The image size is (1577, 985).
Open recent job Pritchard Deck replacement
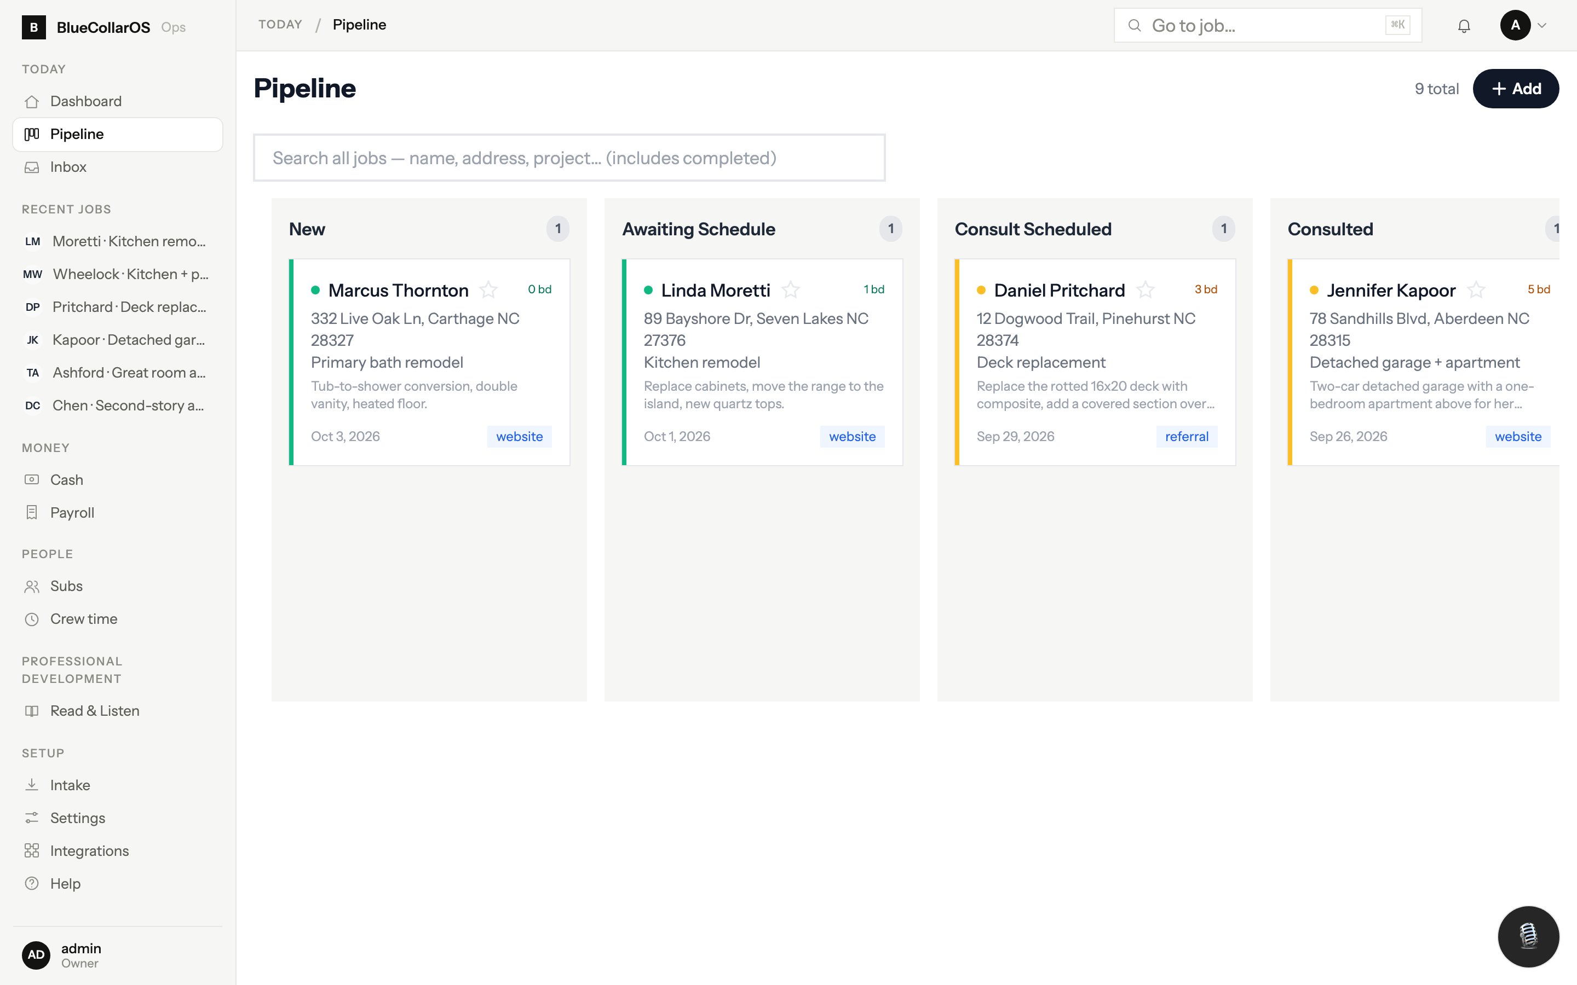click(x=117, y=307)
